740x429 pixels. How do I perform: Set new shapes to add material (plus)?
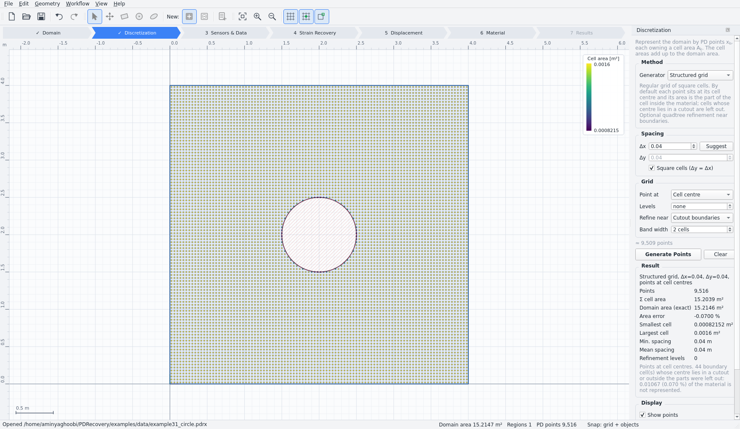point(189,16)
